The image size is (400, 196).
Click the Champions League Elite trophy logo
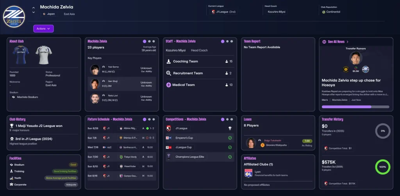pyautogui.click(x=168, y=157)
